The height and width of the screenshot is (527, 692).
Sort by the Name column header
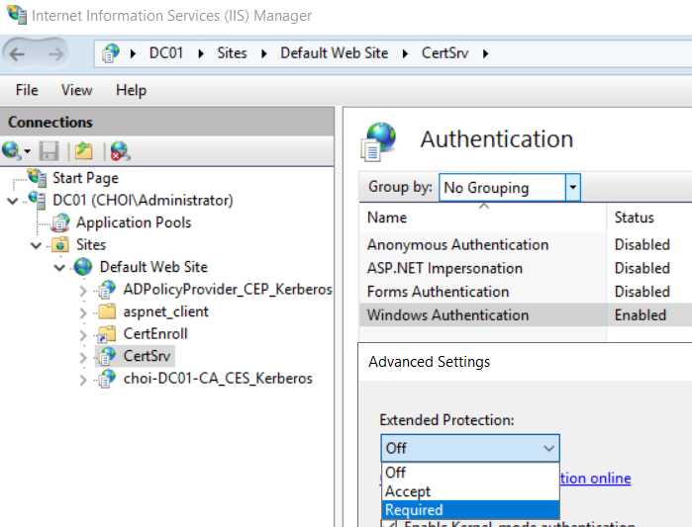pyautogui.click(x=483, y=218)
